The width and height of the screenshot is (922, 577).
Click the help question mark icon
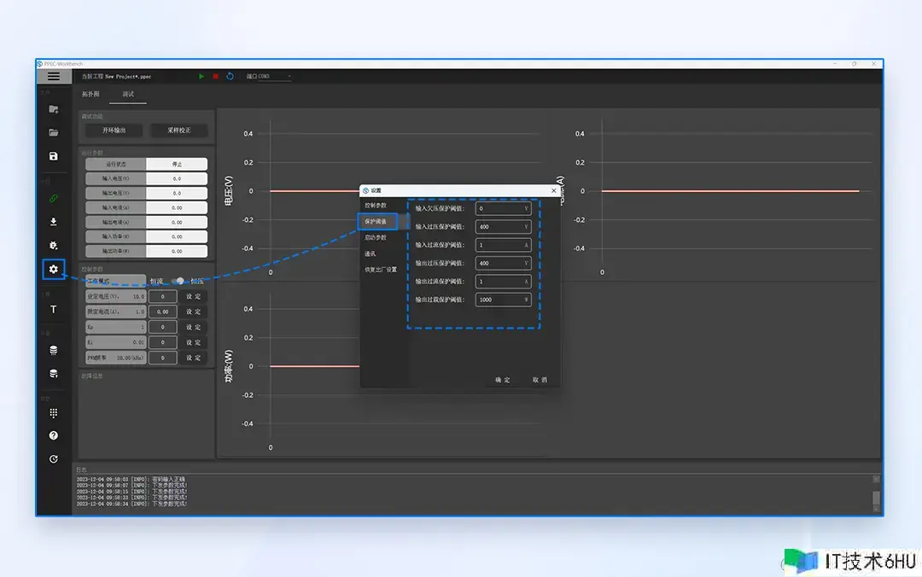[54, 435]
